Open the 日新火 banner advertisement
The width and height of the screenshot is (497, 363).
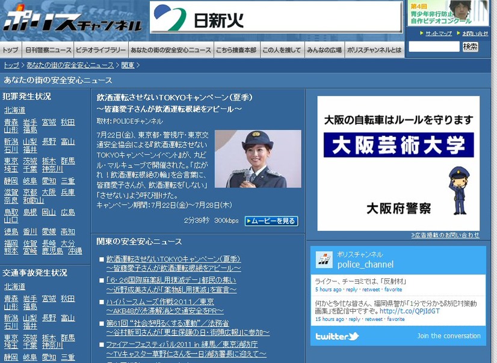[276, 17]
